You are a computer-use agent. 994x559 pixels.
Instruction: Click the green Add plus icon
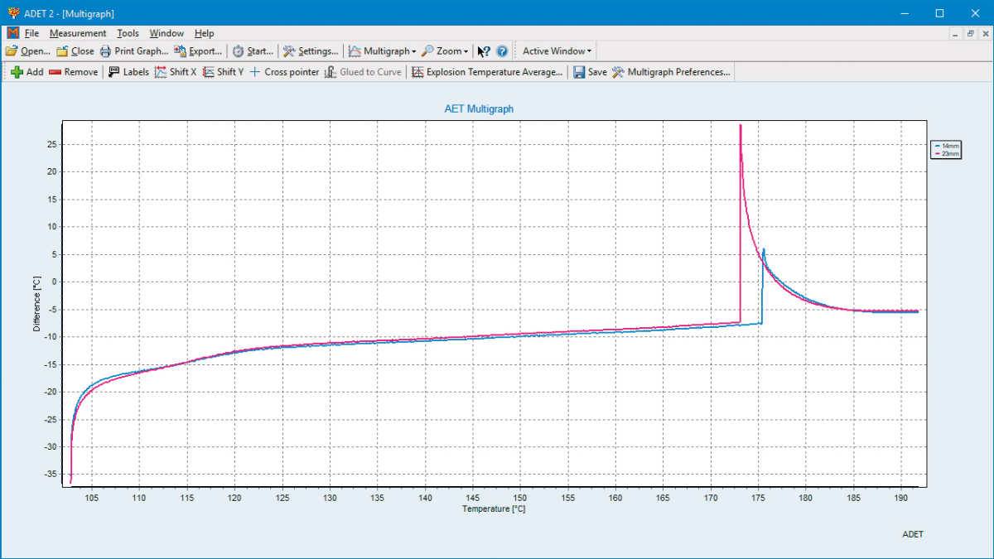pos(17,72)
